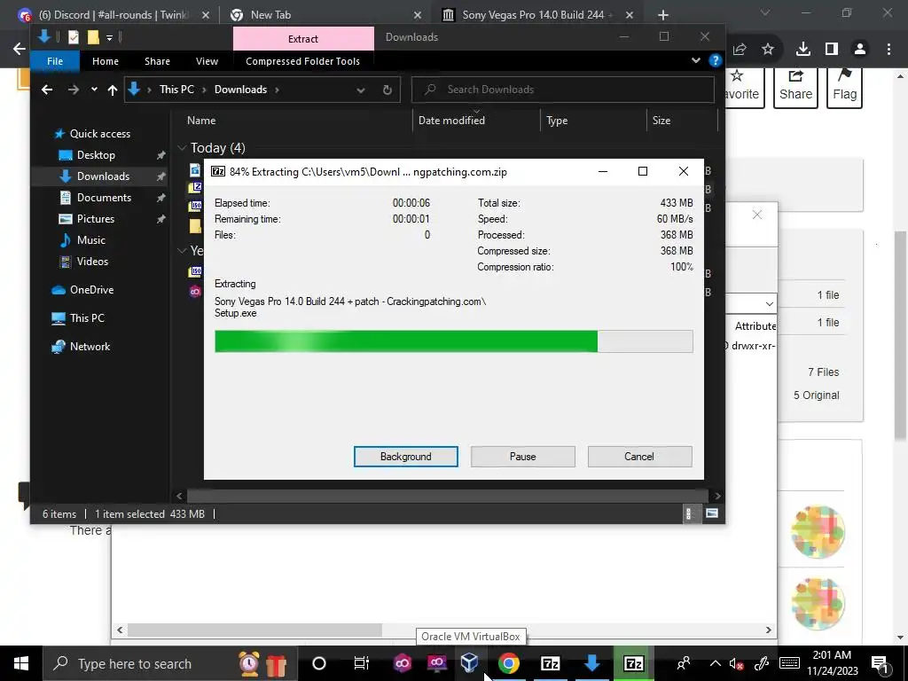Collapse the Today (4) group
The width and height of the screenshot is (908, 681).
182,148
